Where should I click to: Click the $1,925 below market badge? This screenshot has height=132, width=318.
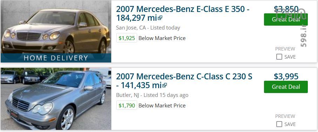point(127,38)
